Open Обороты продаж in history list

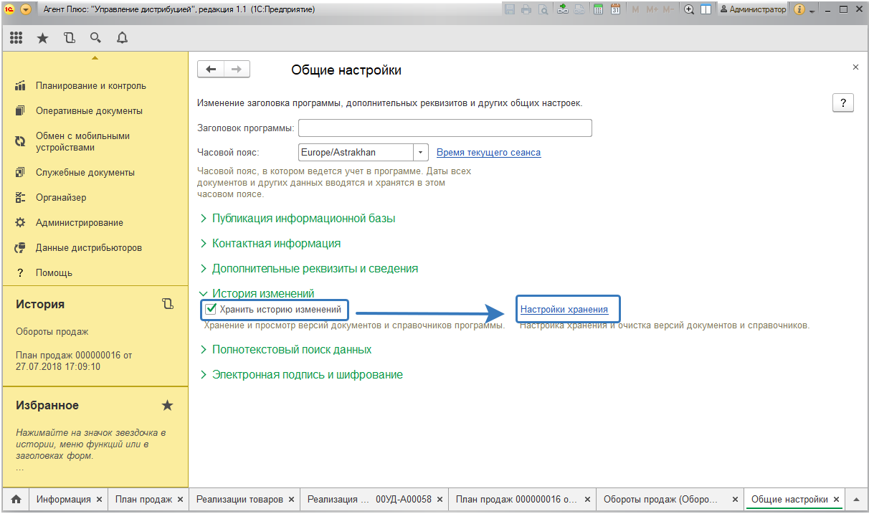(52, 332)
